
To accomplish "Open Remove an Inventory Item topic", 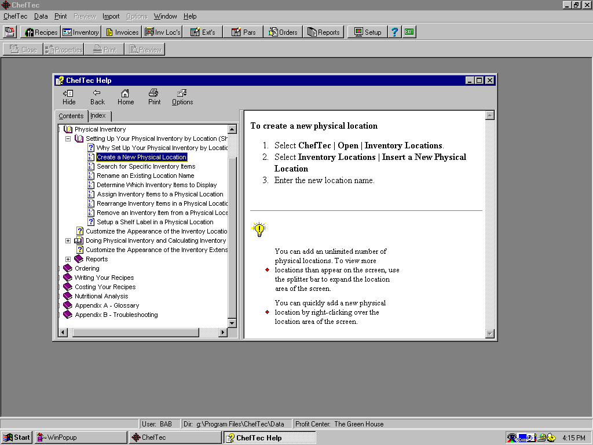I will click(x=162, y=213).
